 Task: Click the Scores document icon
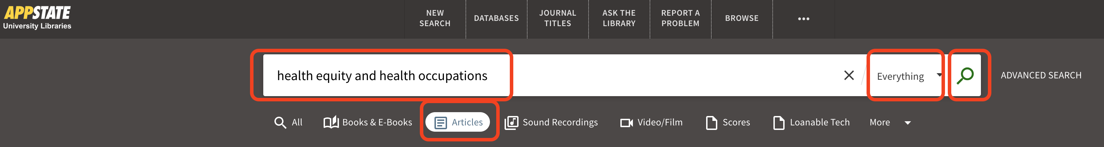point(711,123)
